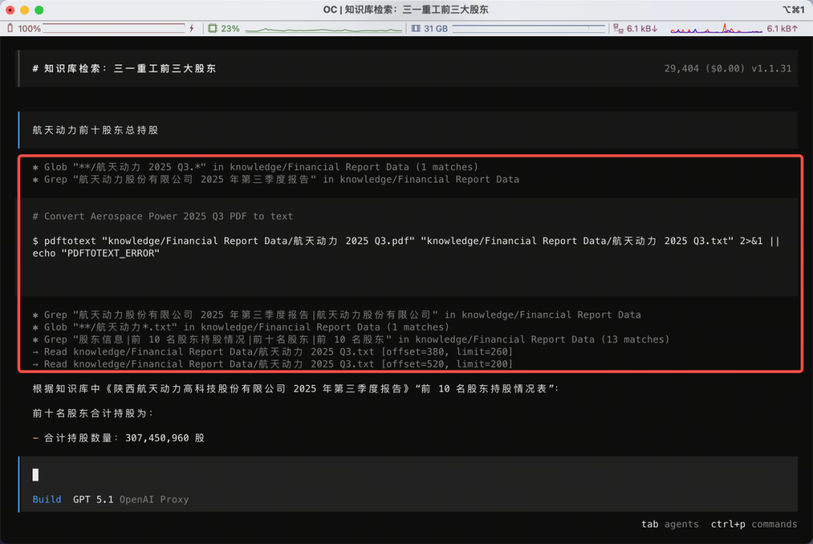The height and width of the screenshot is (544, 813).
Task: Click the network activity icon
Action: point(618,29)
